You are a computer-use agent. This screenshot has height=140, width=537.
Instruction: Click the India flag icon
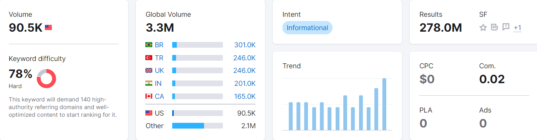coord(149,83)
